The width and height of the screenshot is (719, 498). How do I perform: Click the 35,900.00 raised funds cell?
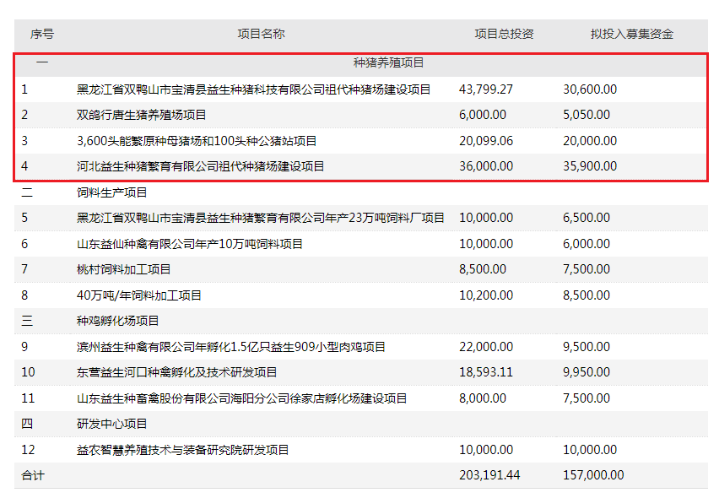[x=590, y=166]
